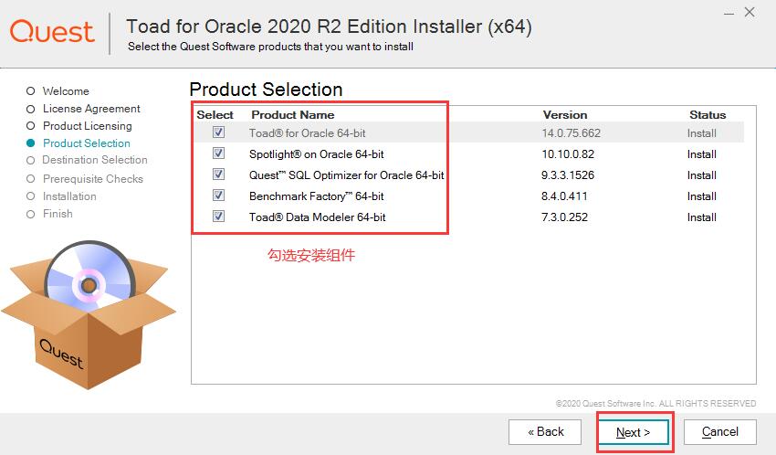Click the Installation step bullet circle
This screenshot has width=776, height=455.
click(31, 196)
